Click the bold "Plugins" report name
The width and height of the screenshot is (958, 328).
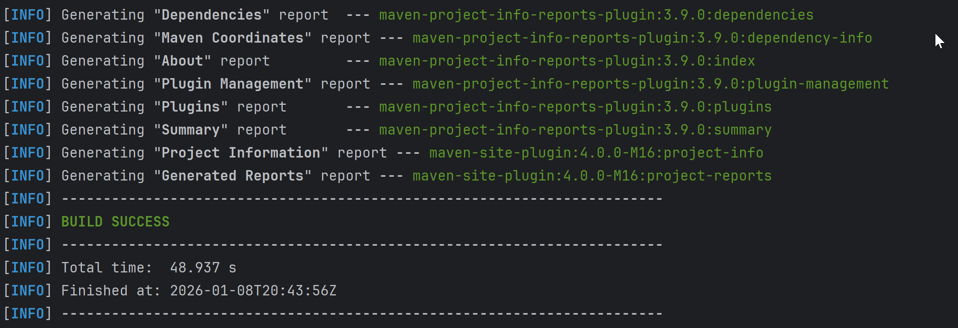pyautogui.click(x=190, y=107)
